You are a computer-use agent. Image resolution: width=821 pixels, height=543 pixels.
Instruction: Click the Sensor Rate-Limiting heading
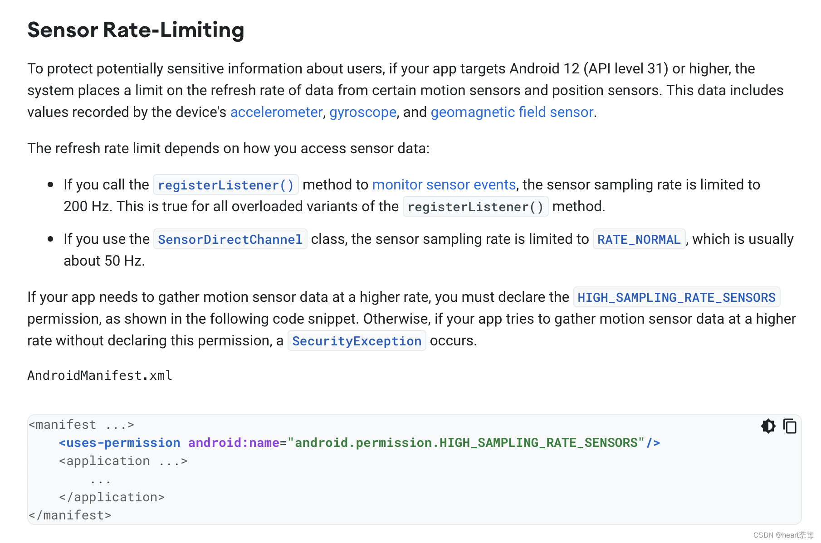click(x=136, y=30)
